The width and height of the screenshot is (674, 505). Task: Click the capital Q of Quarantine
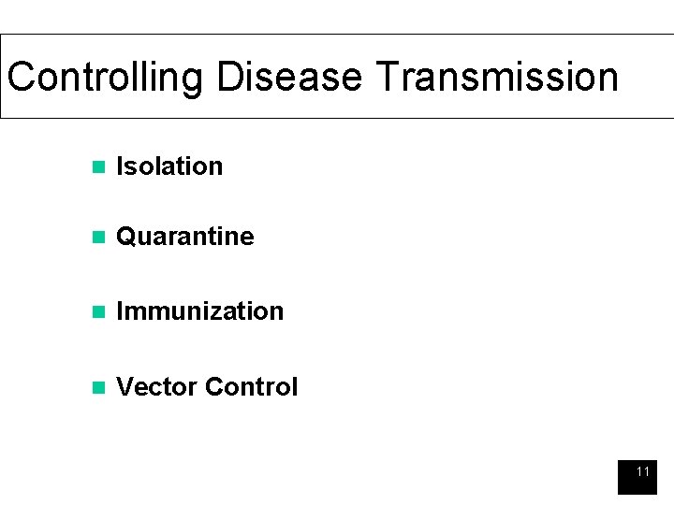(x=125, y=237)
